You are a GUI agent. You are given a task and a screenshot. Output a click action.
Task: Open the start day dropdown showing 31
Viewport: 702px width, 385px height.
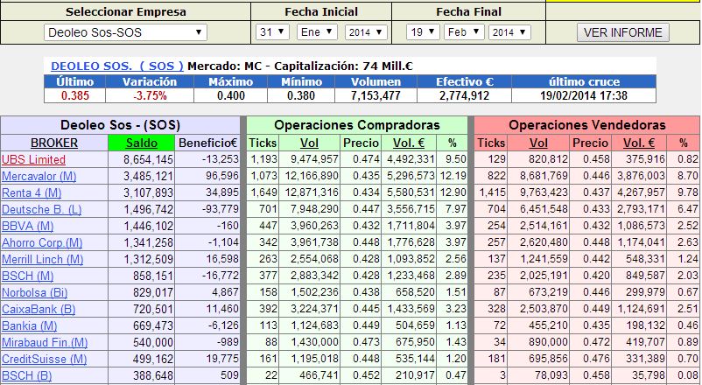coord(272,32)
